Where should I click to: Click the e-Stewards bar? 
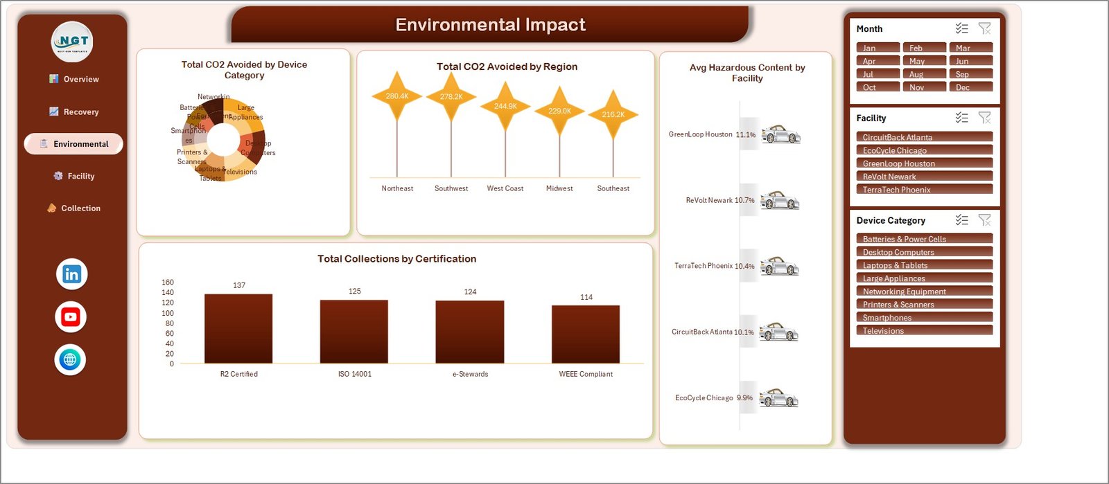coord(470,332)
